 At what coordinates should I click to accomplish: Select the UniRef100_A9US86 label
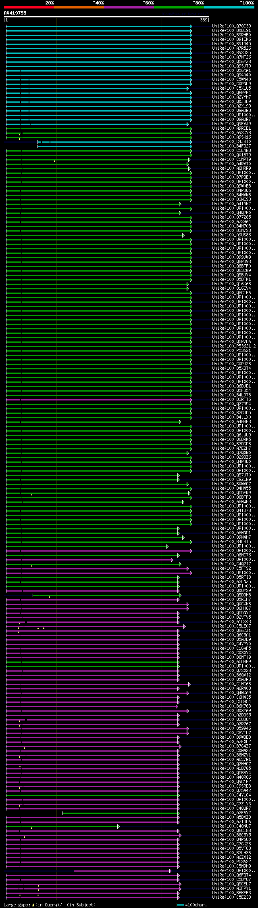point(231,235)
